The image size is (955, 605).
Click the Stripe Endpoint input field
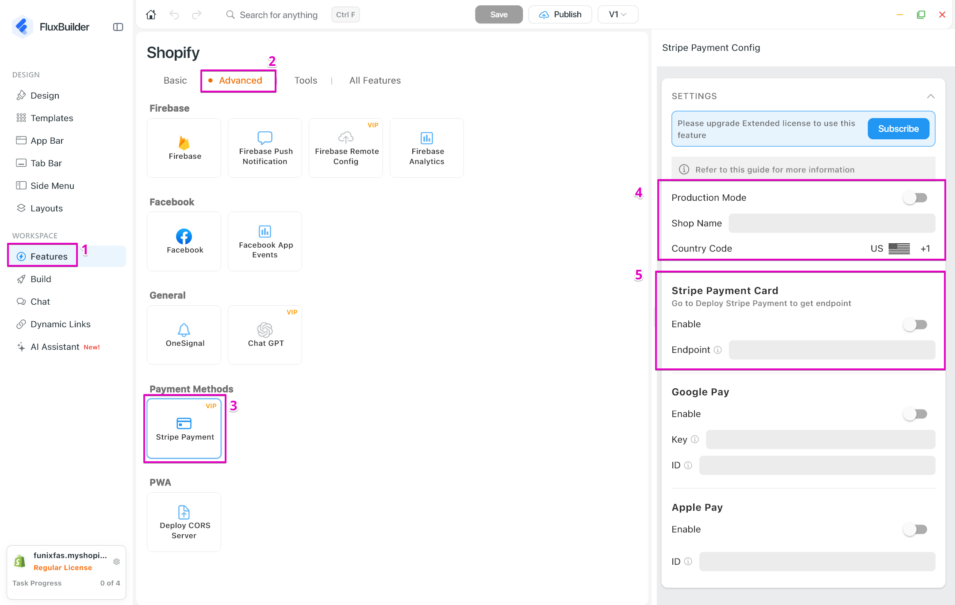(x=832, y=350)
